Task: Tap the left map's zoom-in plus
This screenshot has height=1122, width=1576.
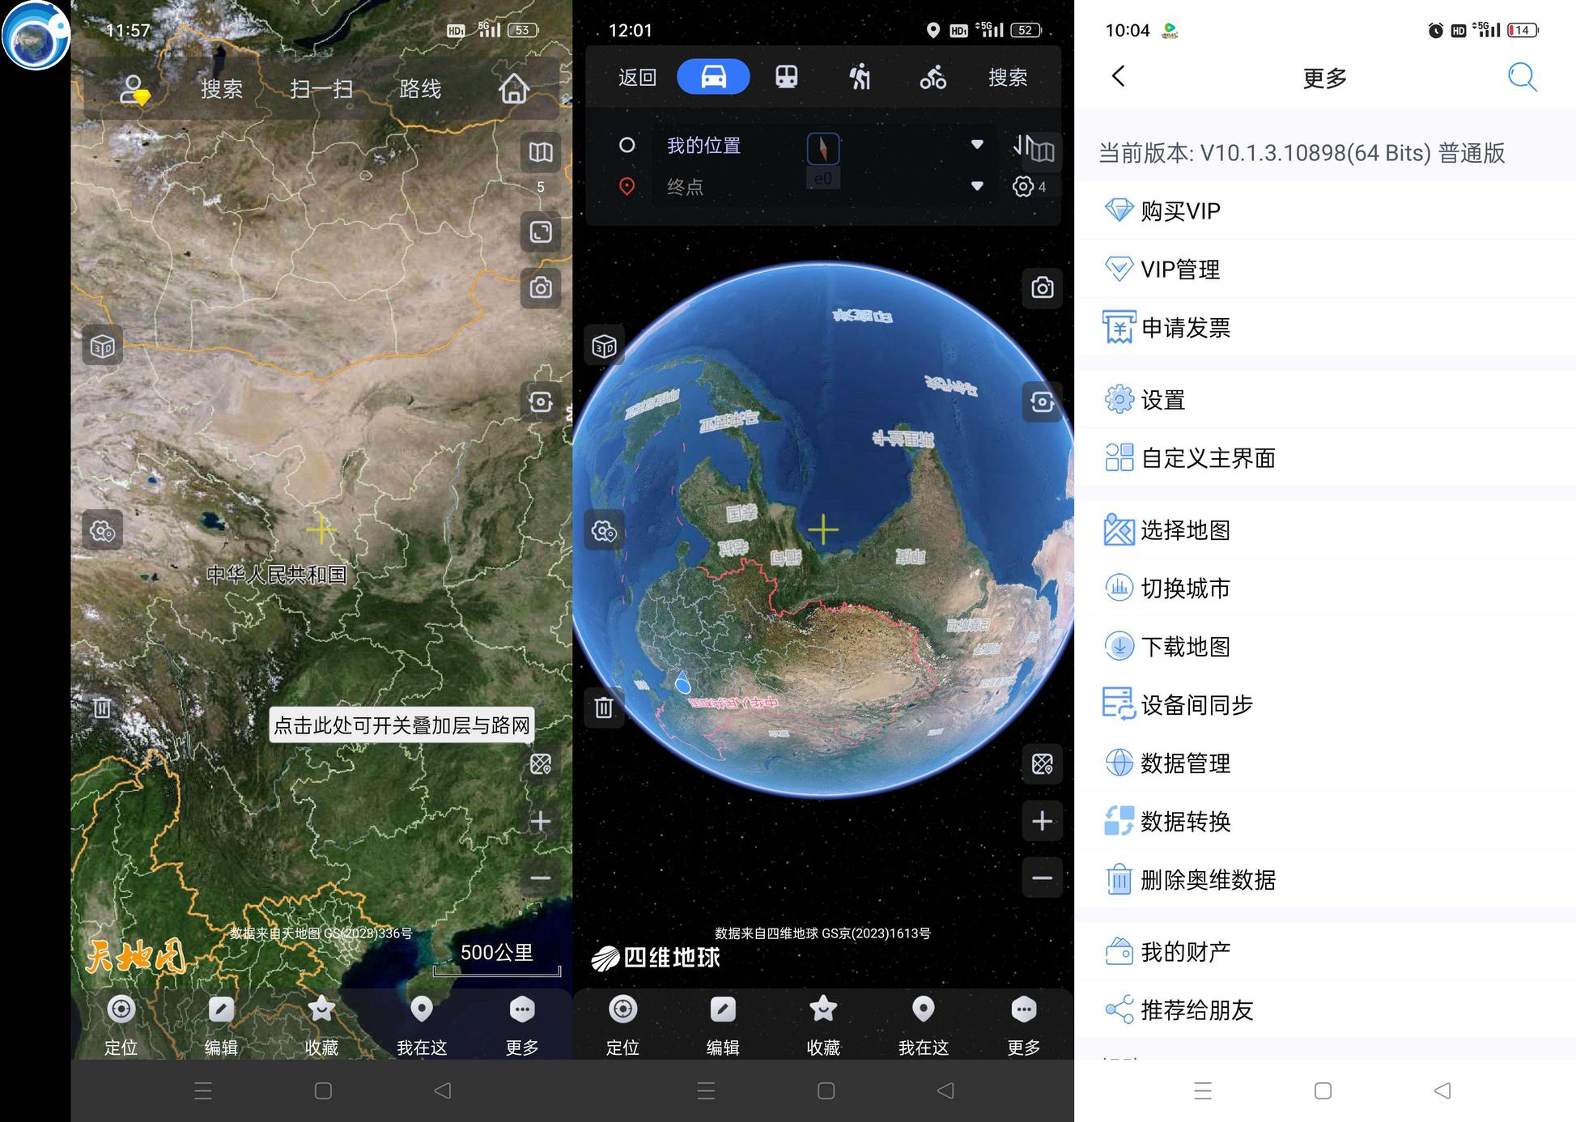Action: [540, 821]
